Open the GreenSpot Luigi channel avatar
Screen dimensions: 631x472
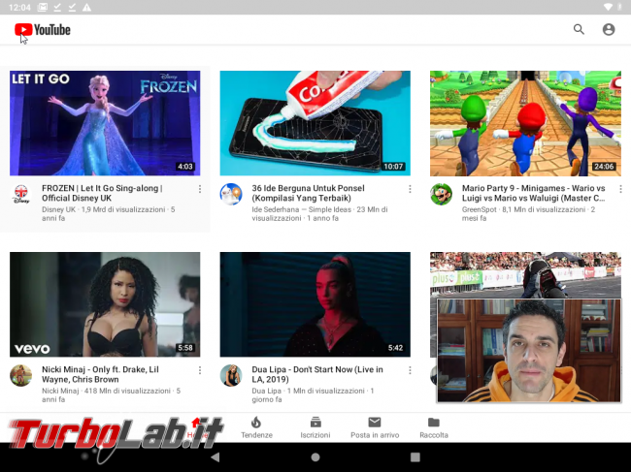pos(441,195)
